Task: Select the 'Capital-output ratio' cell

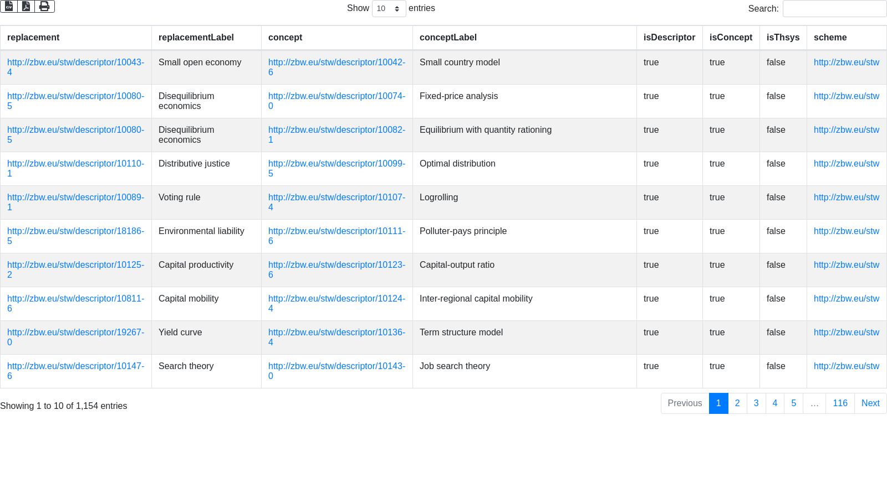Action: 524,270
